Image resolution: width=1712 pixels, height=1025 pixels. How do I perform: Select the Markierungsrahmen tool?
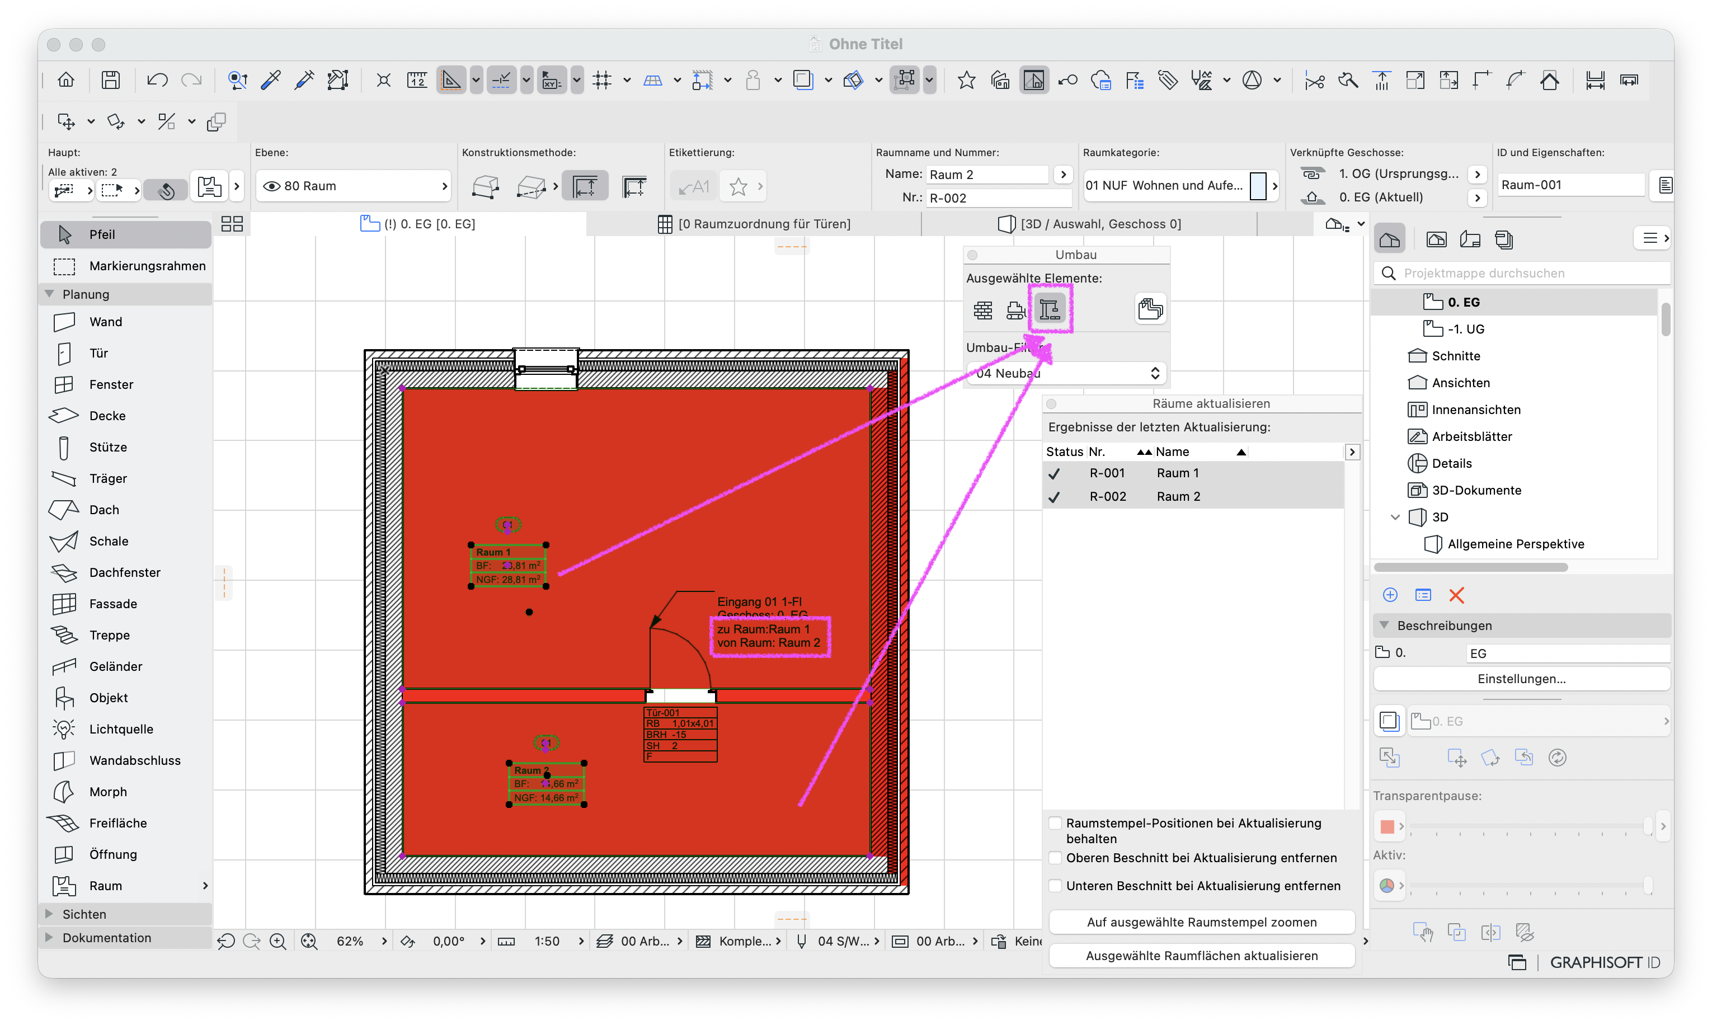click(x=126, y=266)
